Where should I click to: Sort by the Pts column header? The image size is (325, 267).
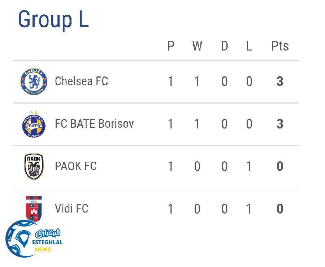(x=280, y=46)
